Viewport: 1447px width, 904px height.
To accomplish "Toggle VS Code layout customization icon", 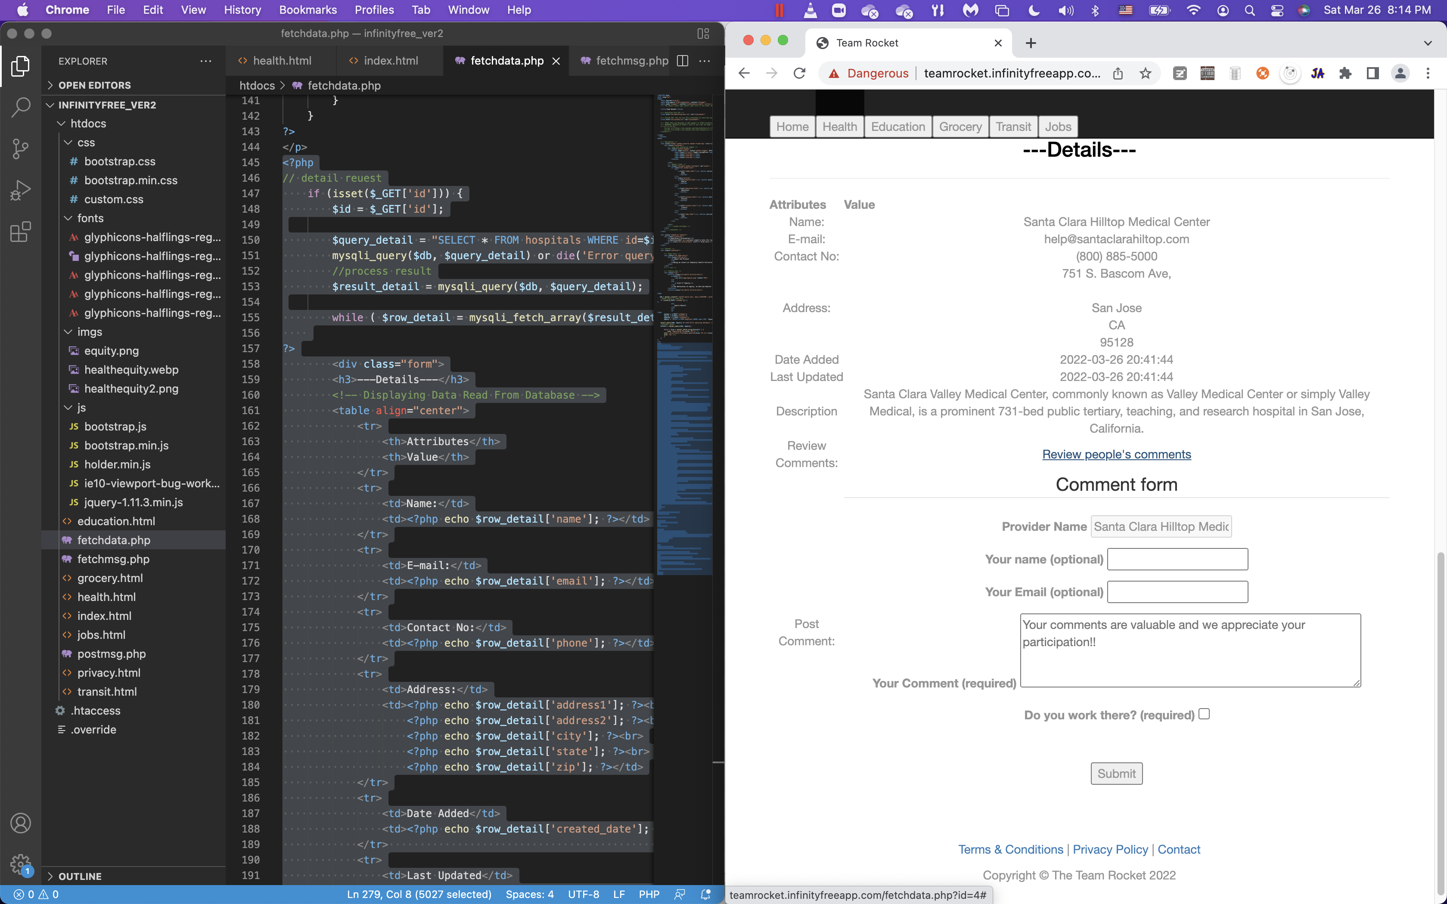I will click(x=704, y=34).
